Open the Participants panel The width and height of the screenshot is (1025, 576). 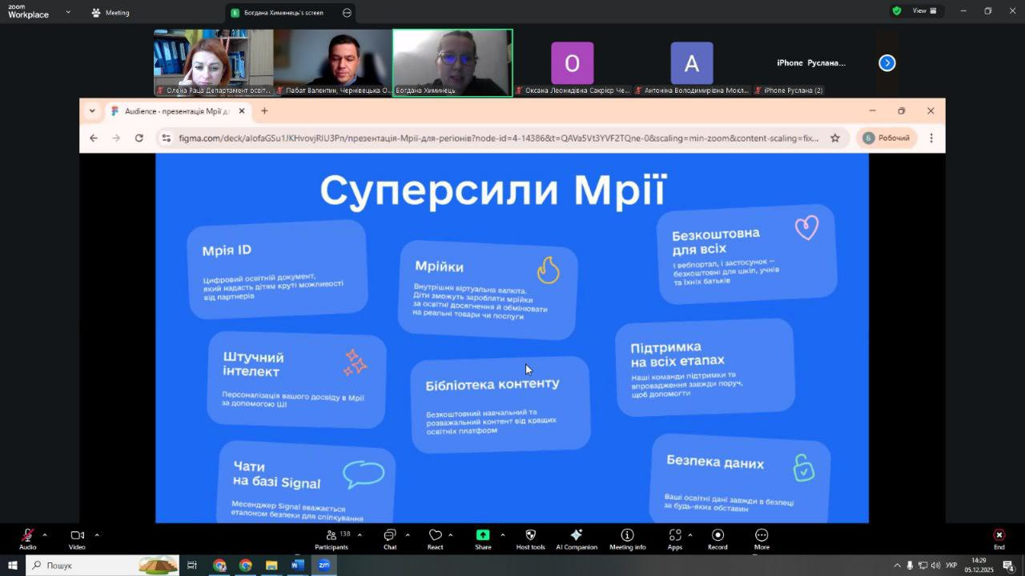coord(331,539)
